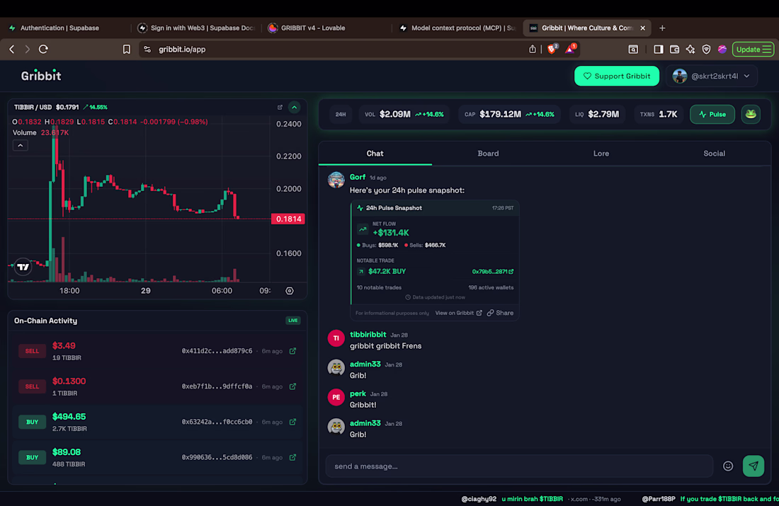Collapse the chart legend arrow under Volume
779x506 pixels.
point(21,146)
